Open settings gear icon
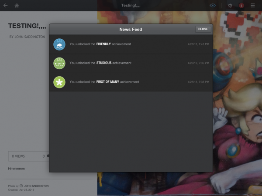 pos(230,6)
